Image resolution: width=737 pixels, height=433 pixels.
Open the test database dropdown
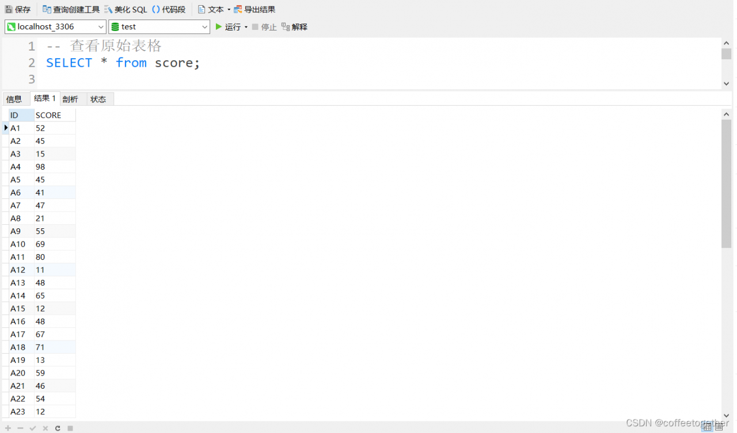coord(159,26)
